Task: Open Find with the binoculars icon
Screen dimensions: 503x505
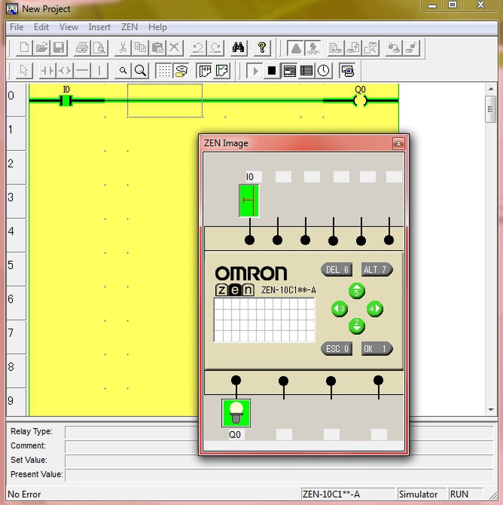Action: coord(238,48)
